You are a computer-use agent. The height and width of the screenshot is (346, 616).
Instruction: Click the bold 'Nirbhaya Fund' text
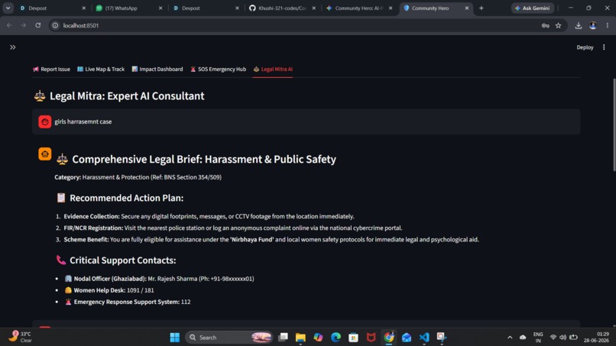[251, 239]
